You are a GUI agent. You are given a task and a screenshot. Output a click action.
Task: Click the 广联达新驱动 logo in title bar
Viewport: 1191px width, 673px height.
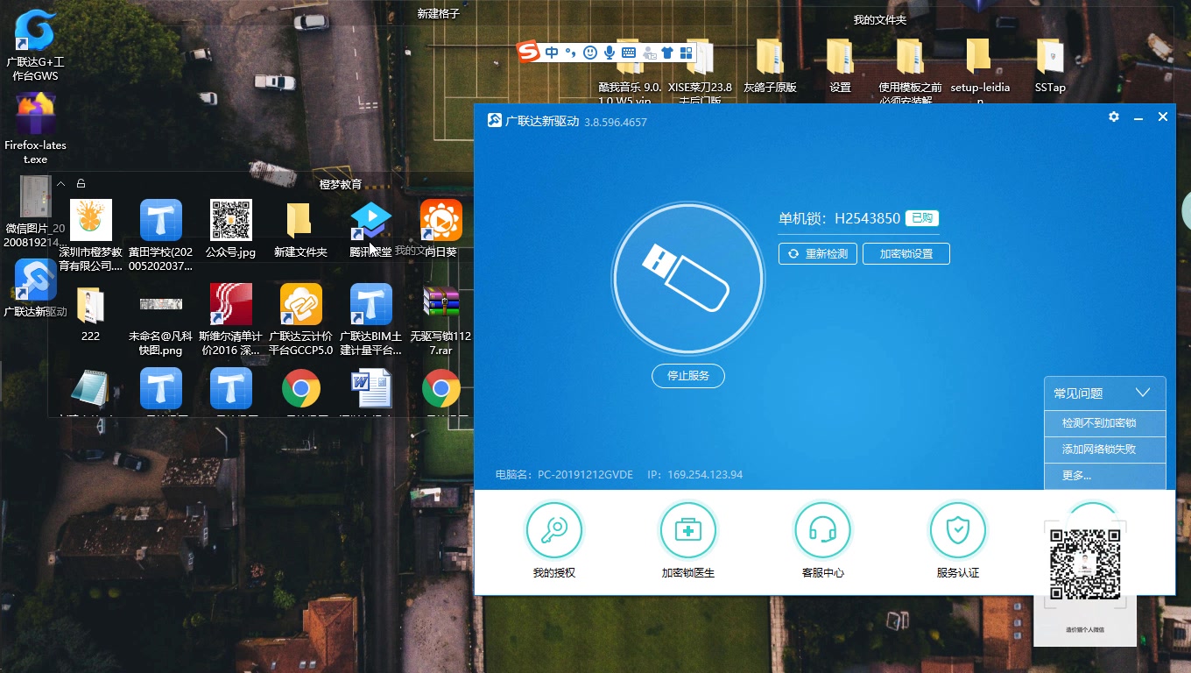point(495,120)
